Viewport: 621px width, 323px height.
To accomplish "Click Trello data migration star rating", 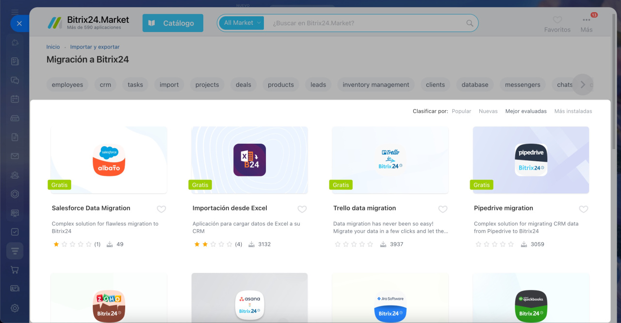I will point(354,244).
